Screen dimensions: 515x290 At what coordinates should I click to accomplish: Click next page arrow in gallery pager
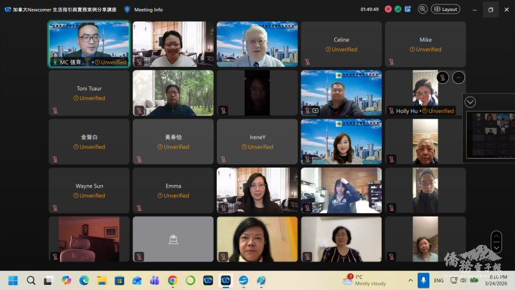click(x=496, y=247)
